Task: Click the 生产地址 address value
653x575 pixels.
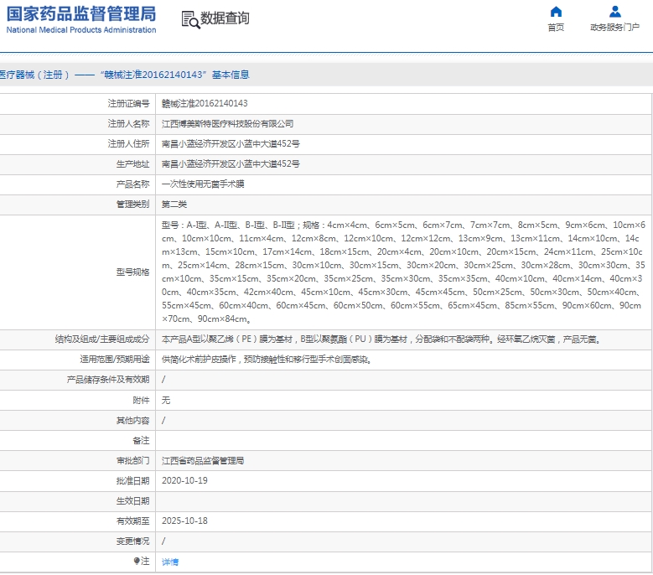Action: [231, 163]
